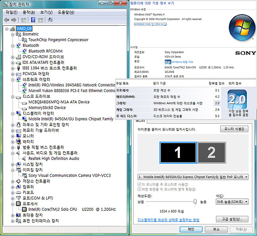Select the 모니터 tab in display settings
This screenshot has width=257, height=236.
[x=140, y=121]
